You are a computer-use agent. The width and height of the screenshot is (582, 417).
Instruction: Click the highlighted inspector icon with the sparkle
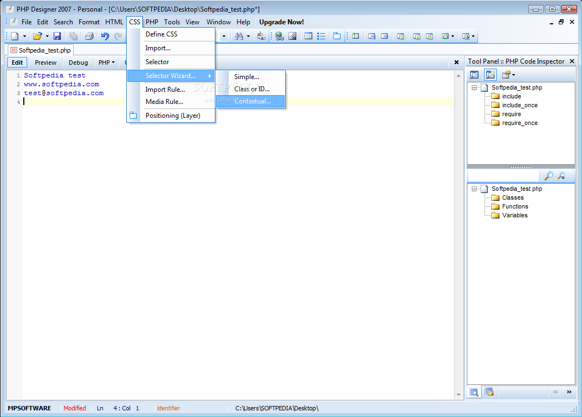(490, 75)
